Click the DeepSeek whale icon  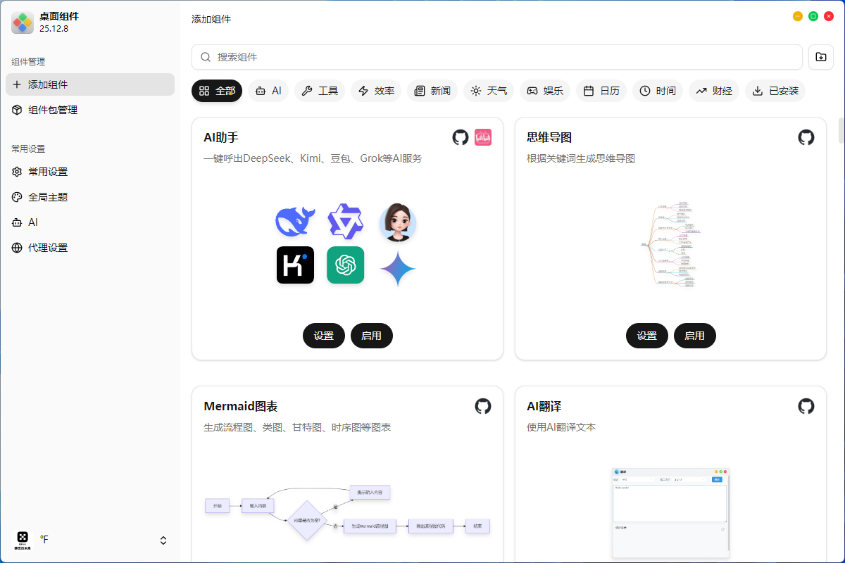pyautogui.click(x=295, y=221)
